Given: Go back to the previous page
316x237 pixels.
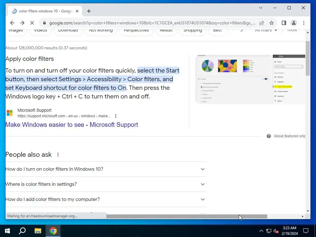Looking at the screenshot, I should click(12, 23).
